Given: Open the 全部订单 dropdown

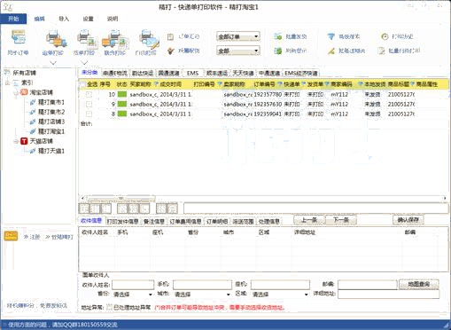Looking at the screenshot, I should (238, 36).
